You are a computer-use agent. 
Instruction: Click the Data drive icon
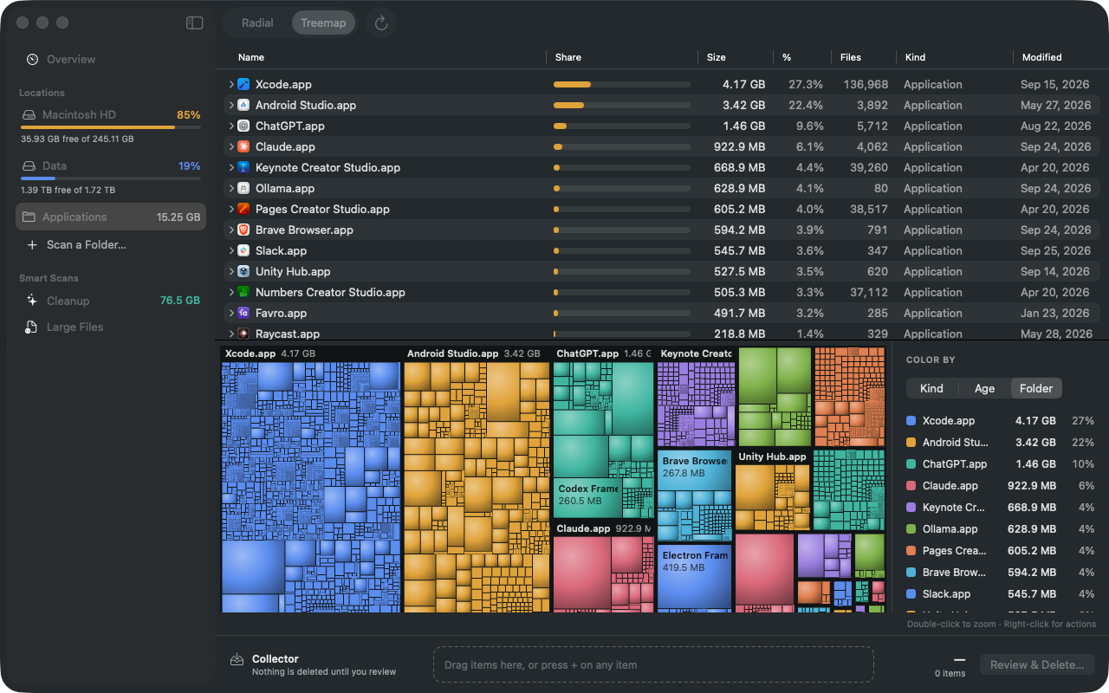click(29, 166)
